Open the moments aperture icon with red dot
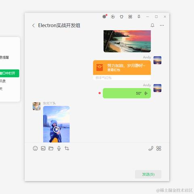The height and width of the screenshot is (194, 194). pos(104,17)
